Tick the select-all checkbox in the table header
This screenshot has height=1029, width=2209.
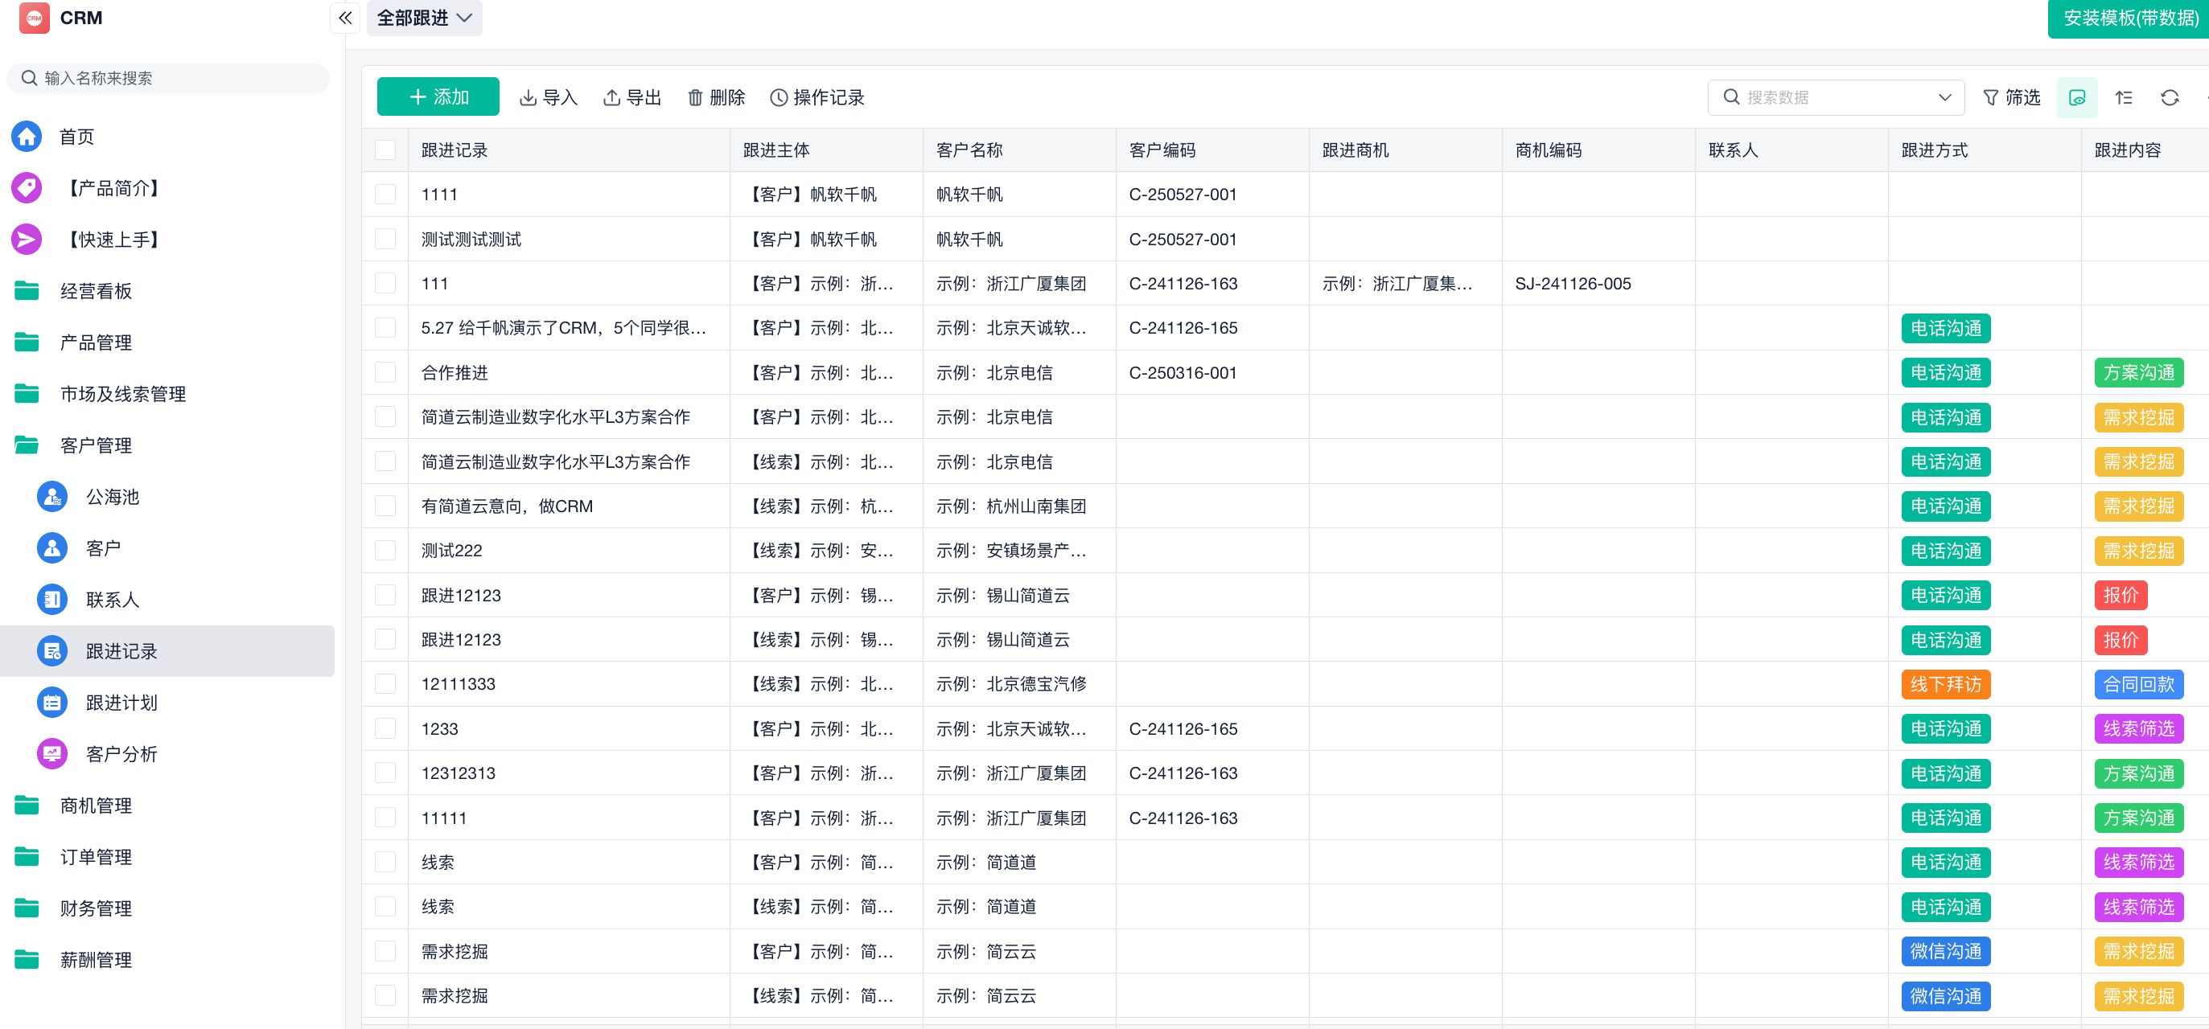(x=385, y=150)
